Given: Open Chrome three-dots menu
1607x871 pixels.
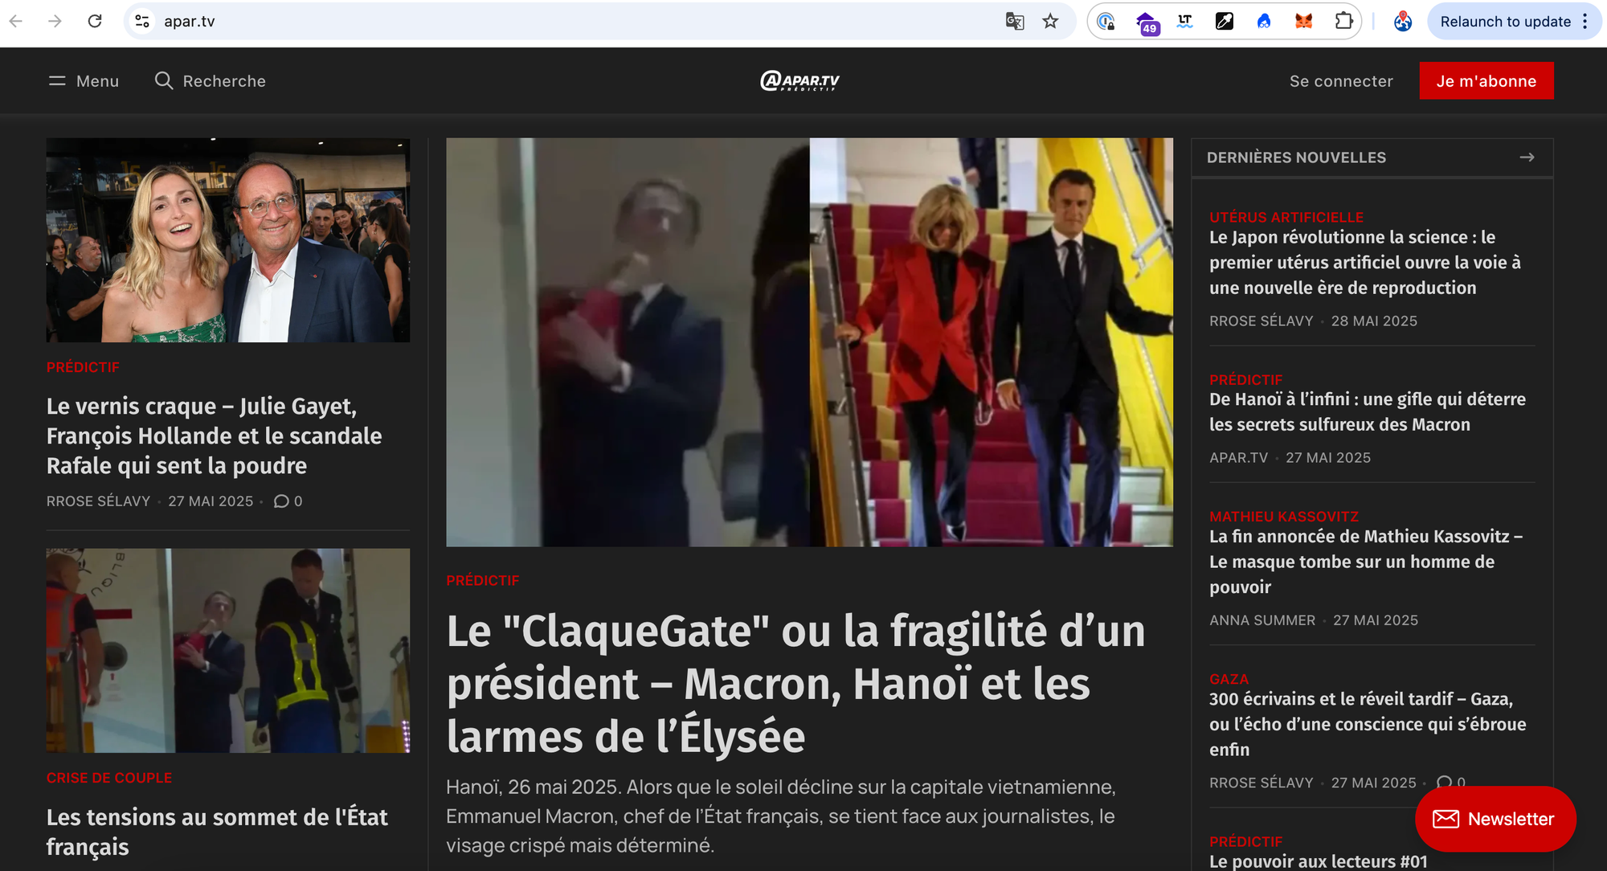Looking at the screenshot, I should [x=1585, y=22].
